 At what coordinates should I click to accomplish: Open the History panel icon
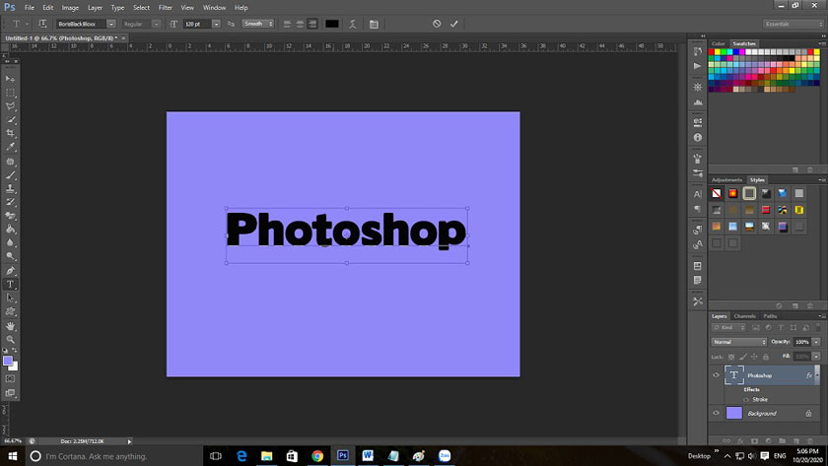698,51
